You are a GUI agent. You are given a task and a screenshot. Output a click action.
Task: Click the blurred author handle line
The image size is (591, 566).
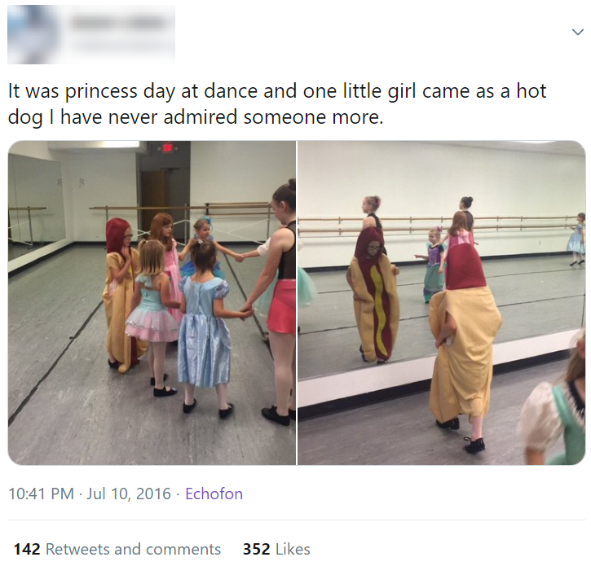(120, 47)
